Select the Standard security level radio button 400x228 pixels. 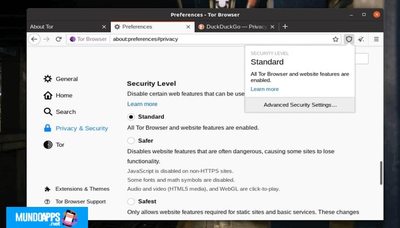(131, 117)
